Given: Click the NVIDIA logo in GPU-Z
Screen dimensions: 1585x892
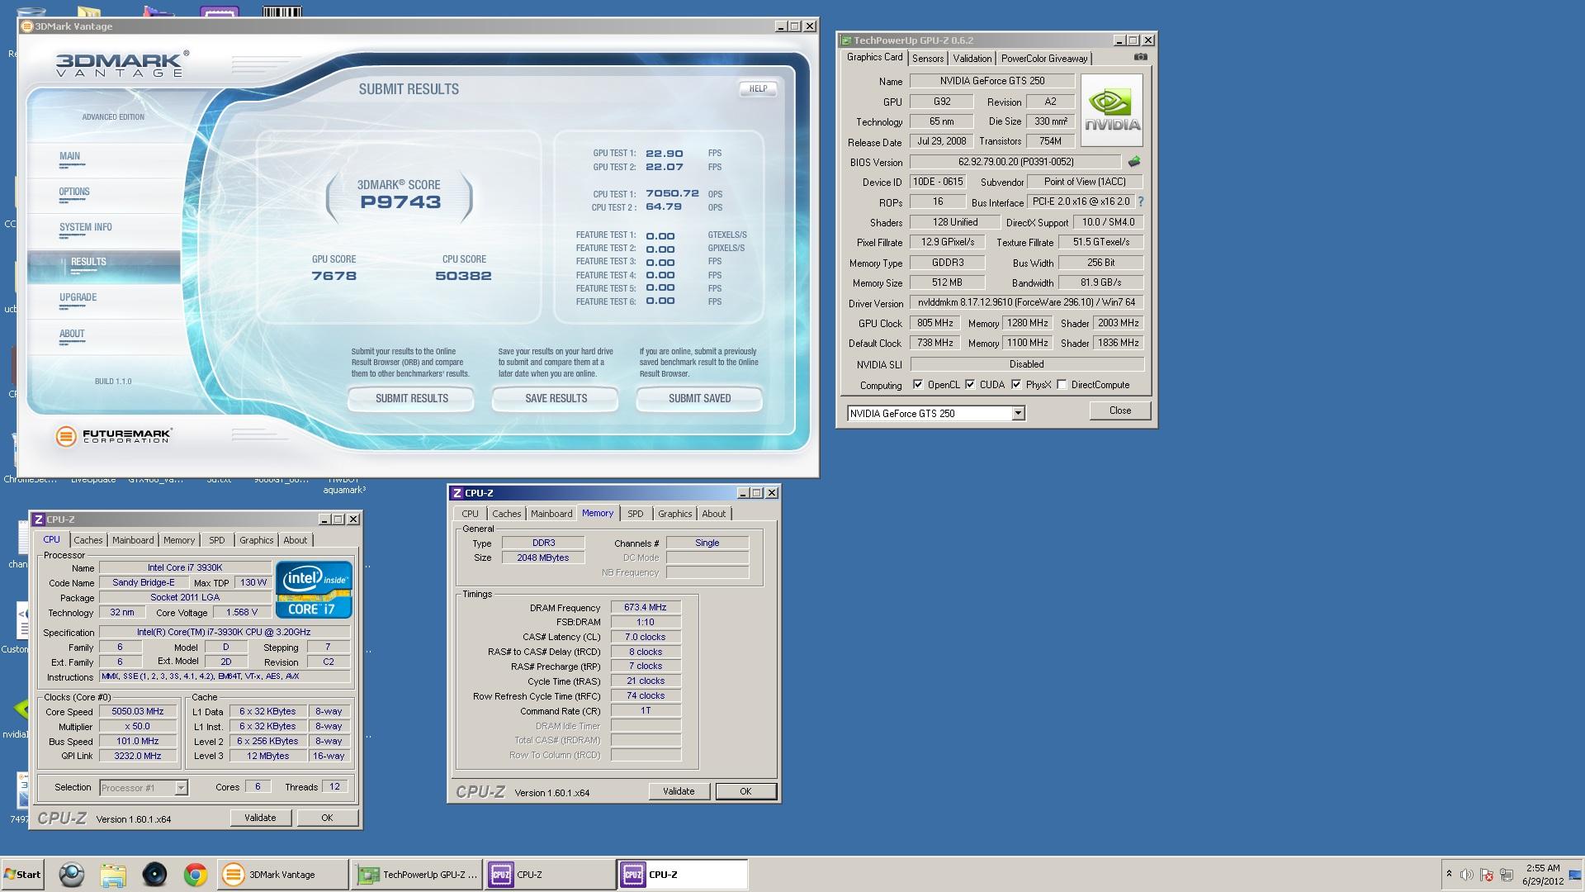Looking at the screenshot, I should [1112, 110].
